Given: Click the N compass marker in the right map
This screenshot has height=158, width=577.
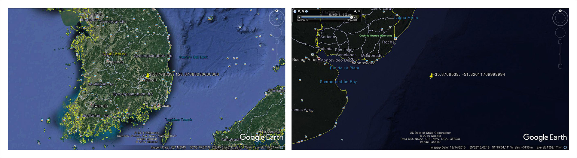Looking at the screenshot, I should [x=560, y=11].
